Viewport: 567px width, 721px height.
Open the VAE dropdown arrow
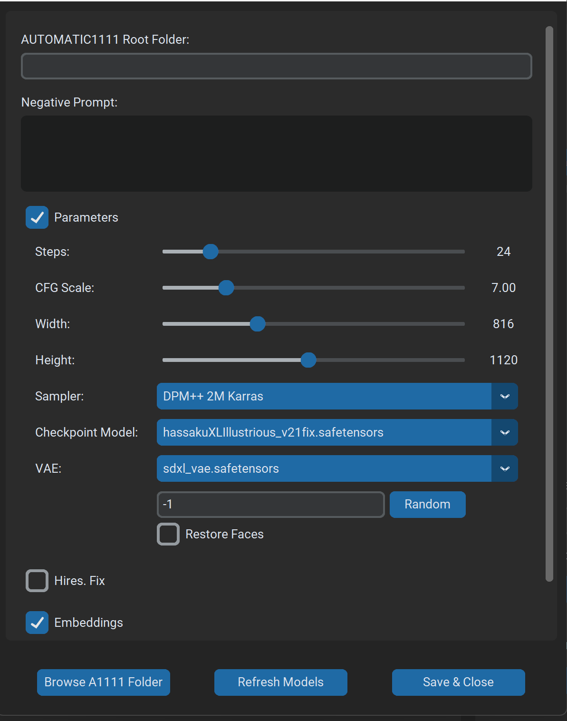505,468
